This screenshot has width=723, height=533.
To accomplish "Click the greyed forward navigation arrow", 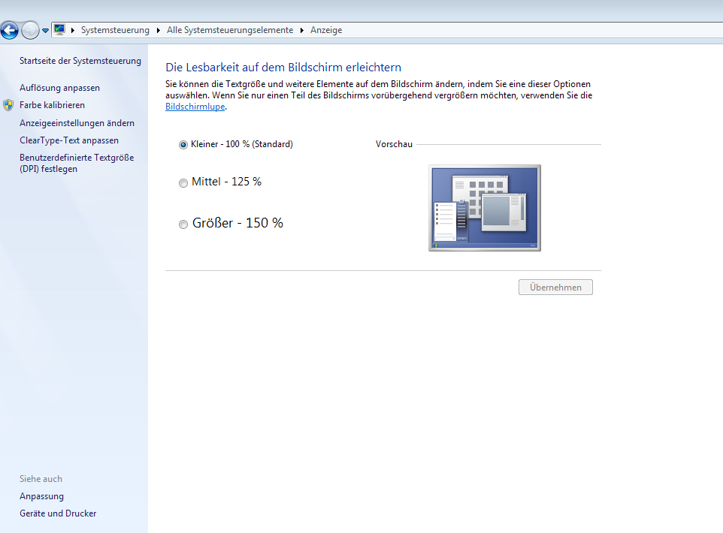I will pos(30,31).
